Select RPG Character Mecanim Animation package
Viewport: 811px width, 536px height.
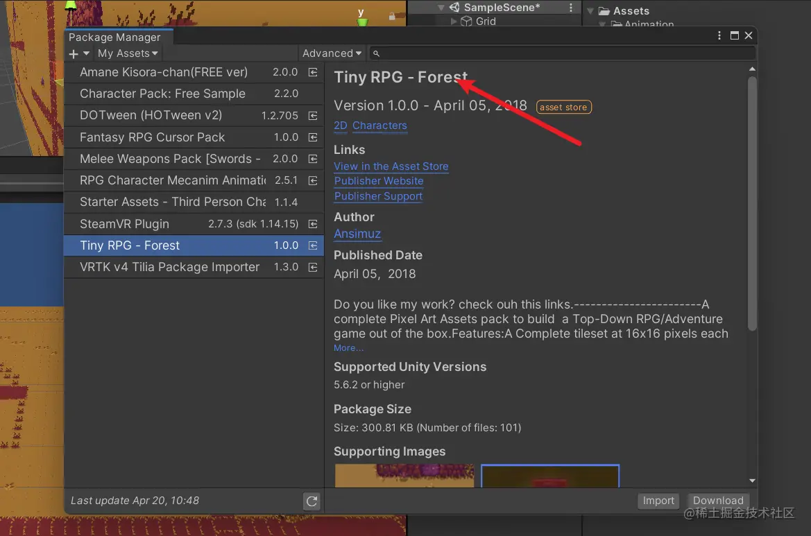[x=194, y=181]
